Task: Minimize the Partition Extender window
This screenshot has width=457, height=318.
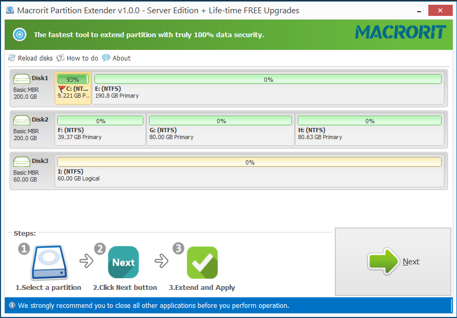Action: tap(419, 11)
